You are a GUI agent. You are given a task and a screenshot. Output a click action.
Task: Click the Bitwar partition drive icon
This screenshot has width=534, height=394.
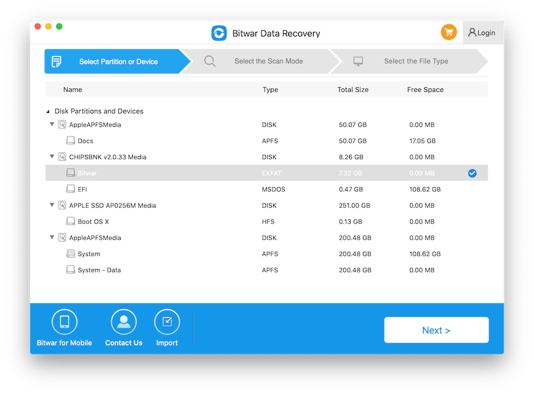point(70,173)
